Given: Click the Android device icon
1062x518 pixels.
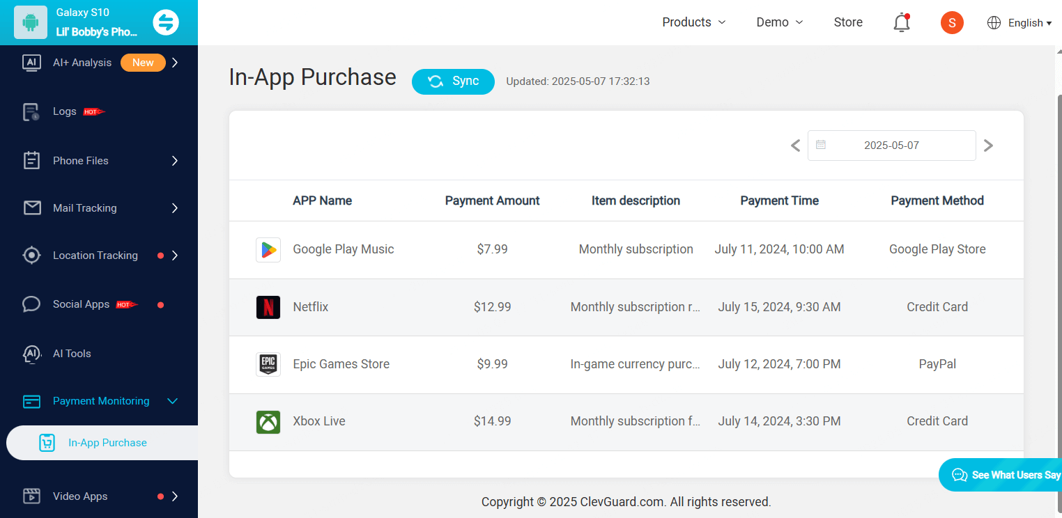Looking at the screenshot, I should click(31, 22).
